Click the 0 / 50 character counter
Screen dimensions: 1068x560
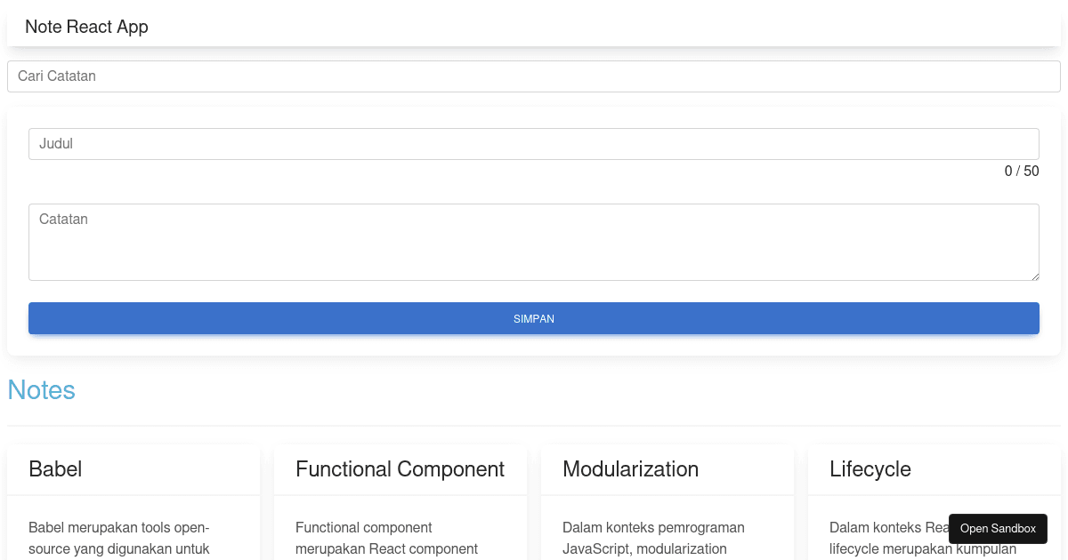pyautogui.click(x=1022, y=171)
